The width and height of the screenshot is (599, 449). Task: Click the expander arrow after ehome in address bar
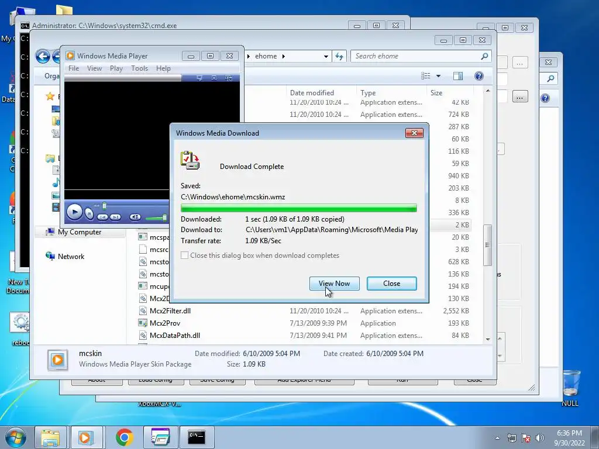(284, 56)
